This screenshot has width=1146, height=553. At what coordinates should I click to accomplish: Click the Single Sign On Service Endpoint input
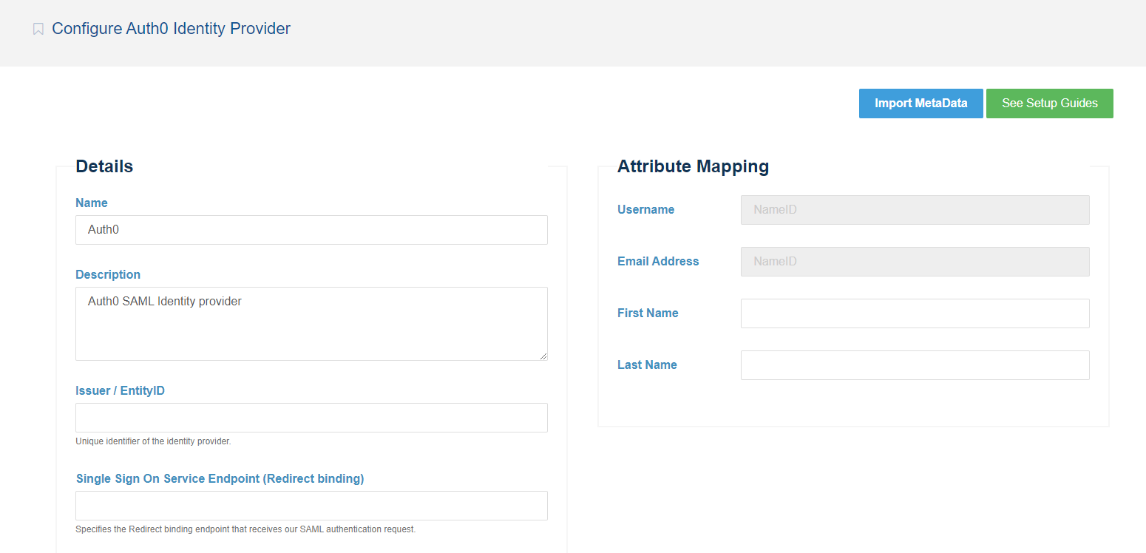point(311,506)
